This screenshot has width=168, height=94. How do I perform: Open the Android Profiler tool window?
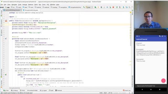[33, 90]
